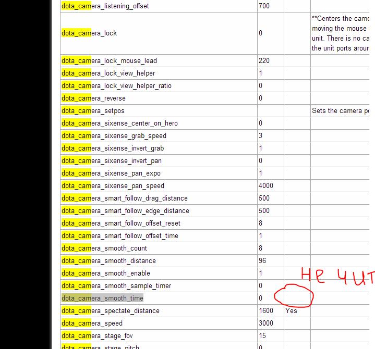Click value 3000 for camera speed
Image resolution: width=375 pixels, height=349 pixels.
pyautogui.click(x=266, y=323)
